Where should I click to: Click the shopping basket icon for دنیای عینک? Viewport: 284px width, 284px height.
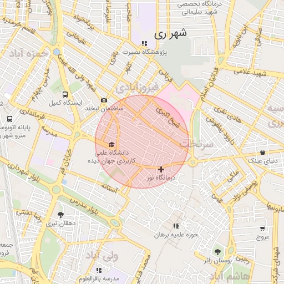click(x=262, y=153)
